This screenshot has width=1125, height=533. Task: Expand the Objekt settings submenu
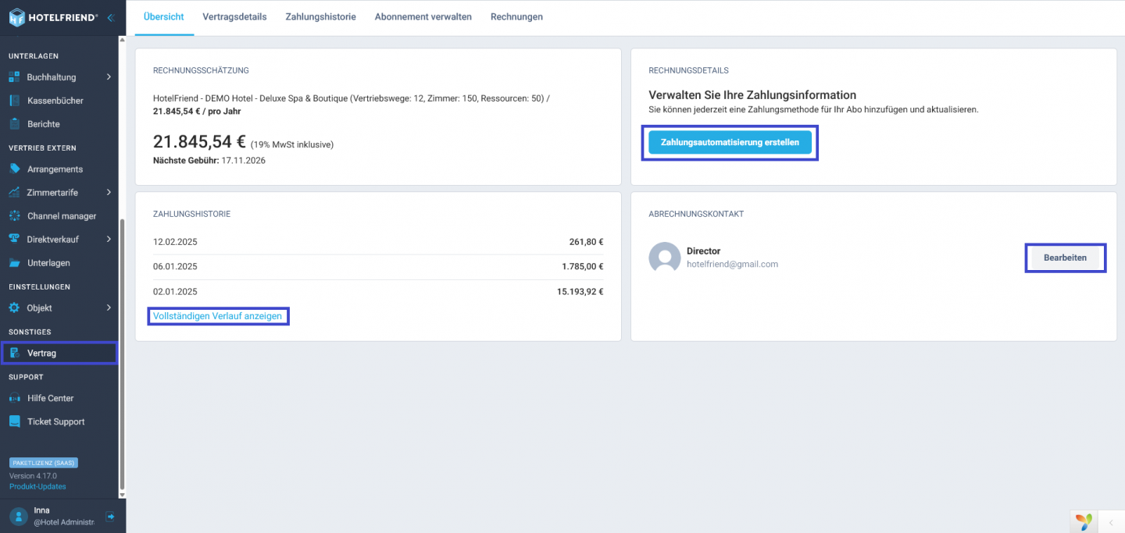pos(109,308)
